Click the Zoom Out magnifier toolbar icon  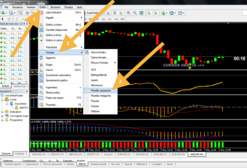pyautogui.click(x=135, y=13)
